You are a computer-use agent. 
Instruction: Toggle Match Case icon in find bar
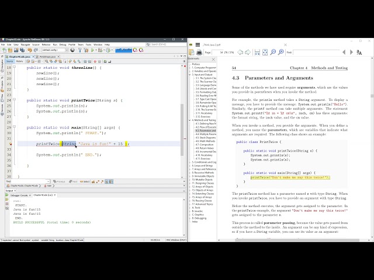click(x=93, y=181)
